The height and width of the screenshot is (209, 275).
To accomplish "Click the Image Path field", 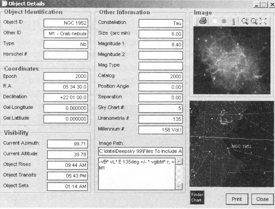I will 141,151.
